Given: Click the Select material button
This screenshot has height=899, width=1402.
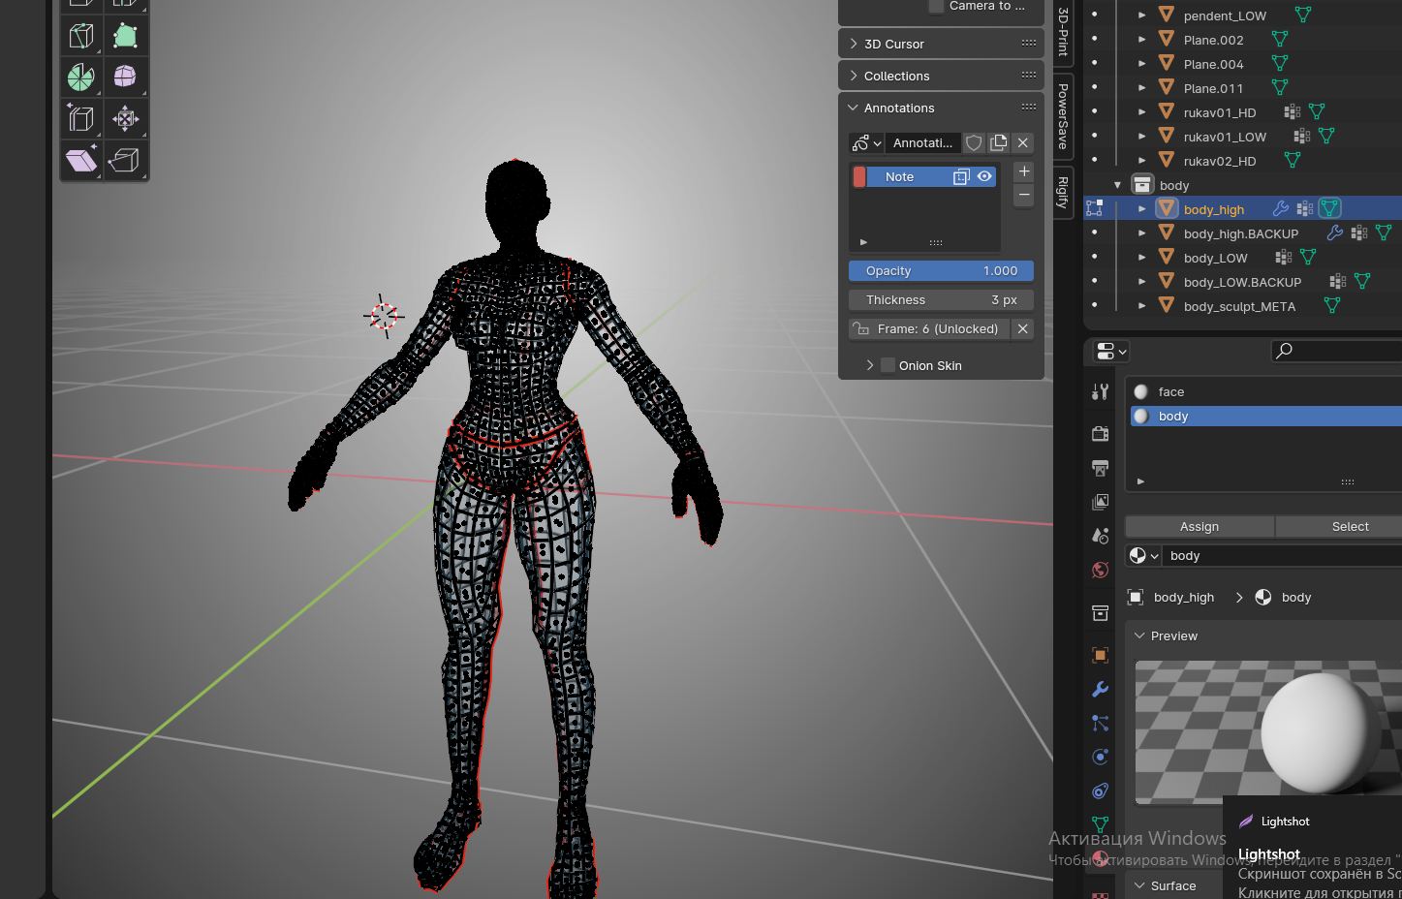Looking at the screenshot, I should tap(1349, 526).
